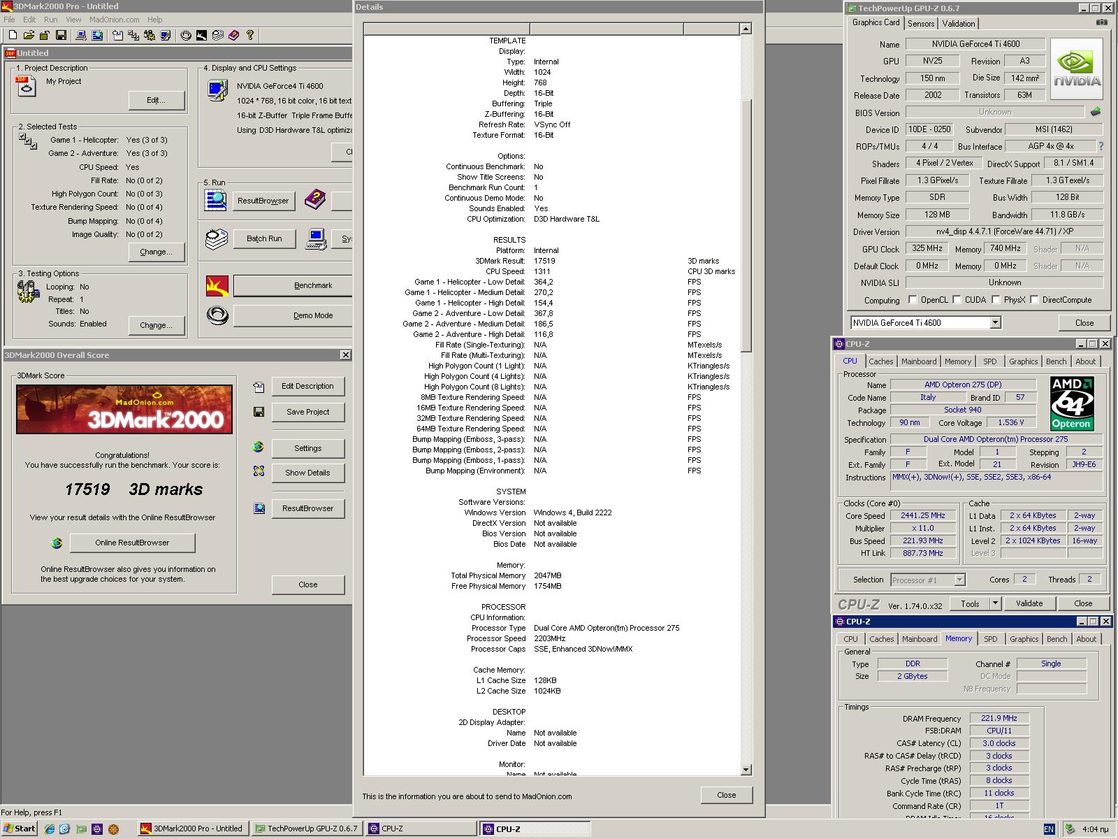Click the Demo Mode ring icon in Run panel
This screenshot has height=839, width=1118.
pos(217,316)
